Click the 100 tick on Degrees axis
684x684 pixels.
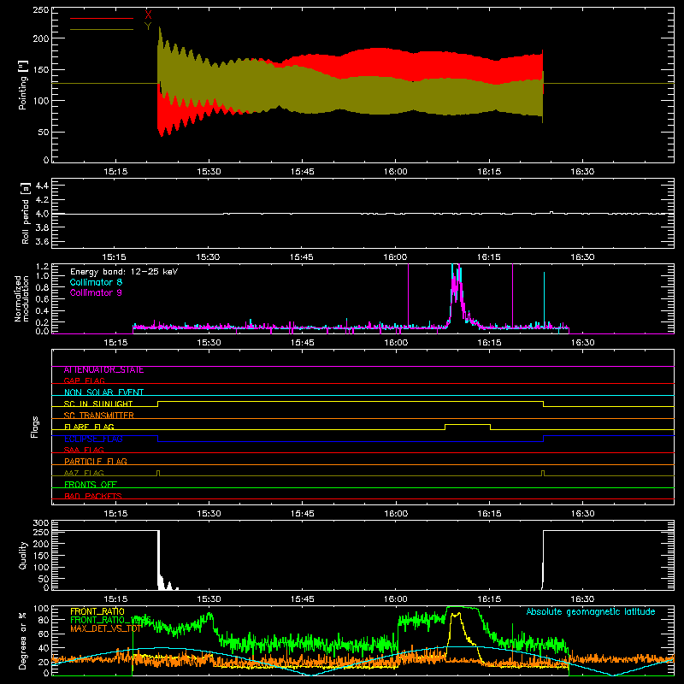[41, 609]
